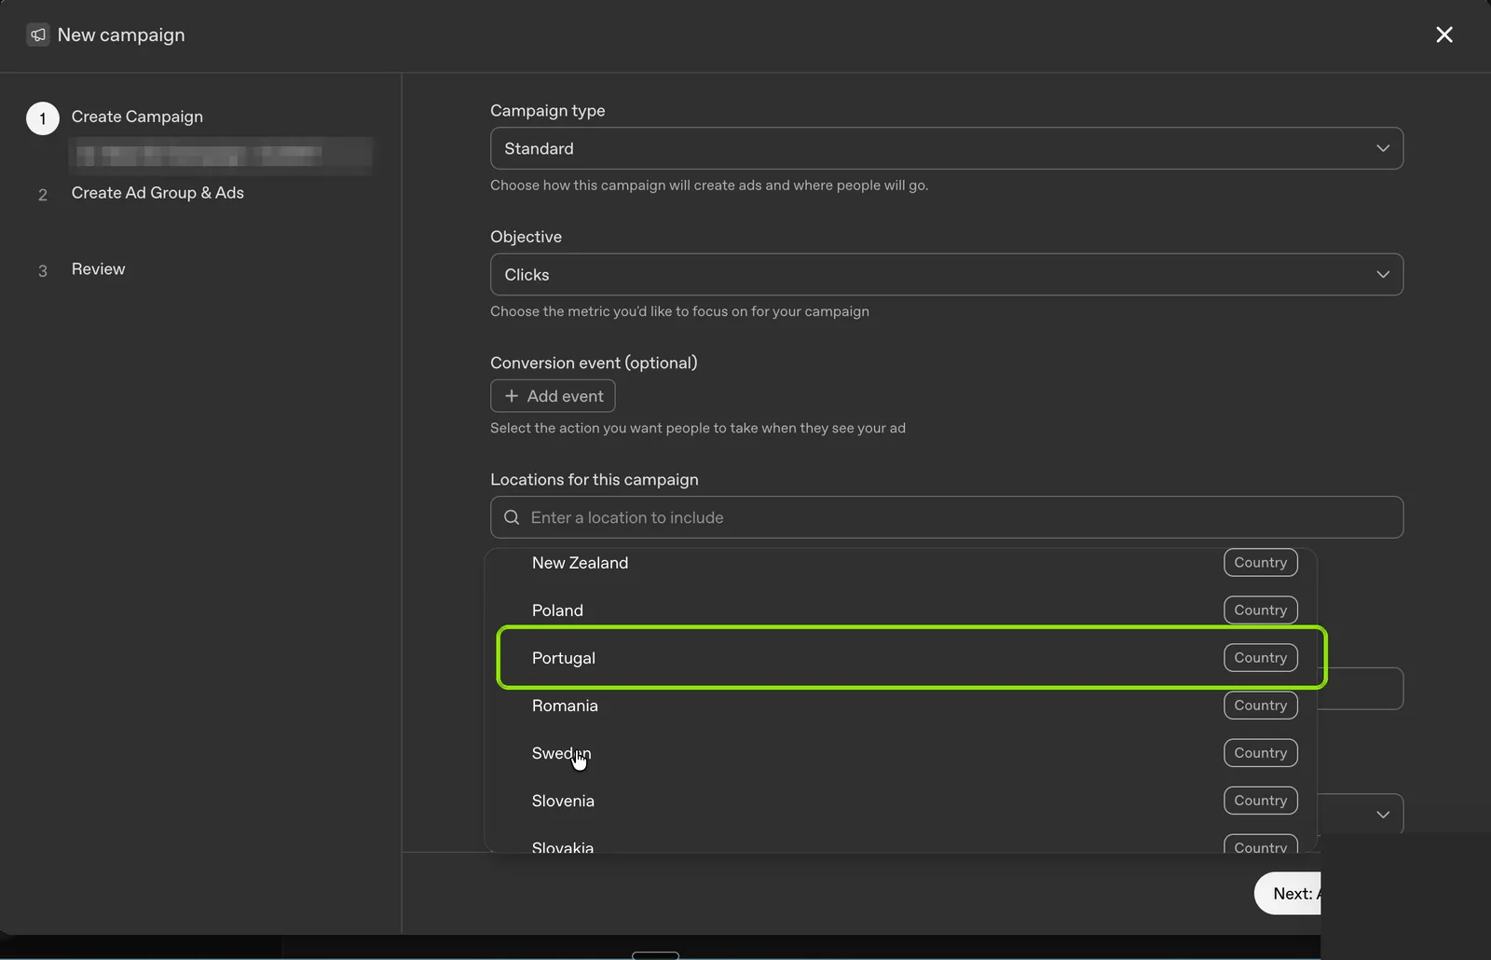
Task: Click the Campaign type label
Action: point(548,111)
